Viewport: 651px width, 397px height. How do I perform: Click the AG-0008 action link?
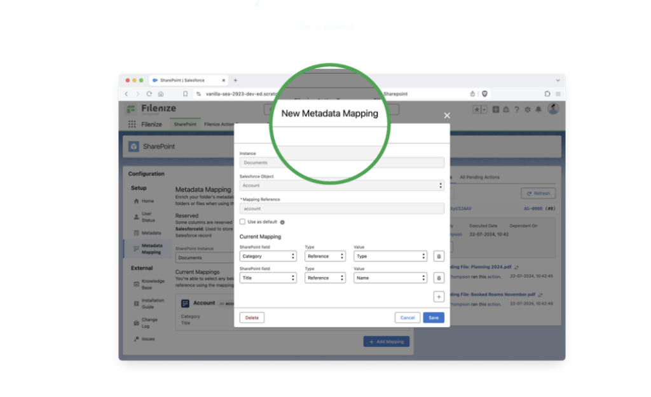(x=533, y=208)
